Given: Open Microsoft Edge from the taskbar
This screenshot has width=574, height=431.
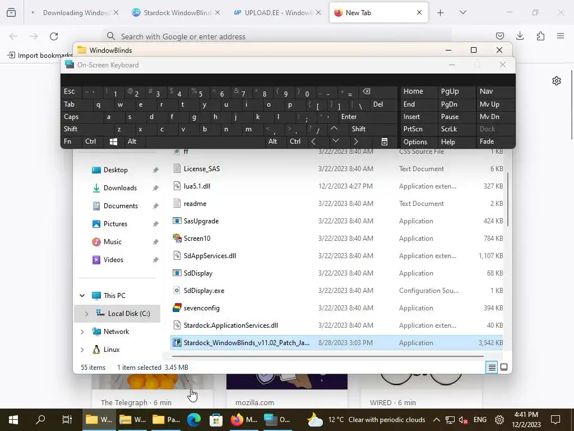Looking at the screenshot, I should pos(193,420).
